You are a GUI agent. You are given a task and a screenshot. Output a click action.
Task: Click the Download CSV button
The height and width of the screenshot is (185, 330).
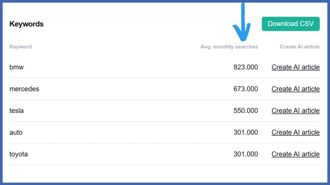(x=291, y=24)
